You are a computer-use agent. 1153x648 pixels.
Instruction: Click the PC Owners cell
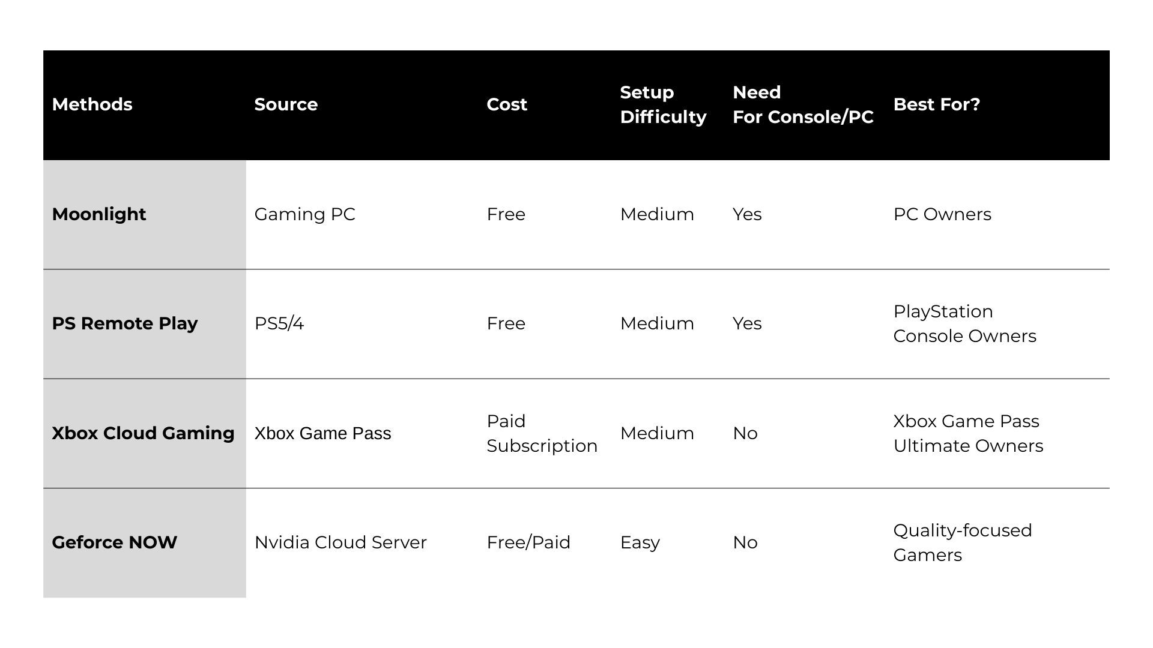point(942,214)
